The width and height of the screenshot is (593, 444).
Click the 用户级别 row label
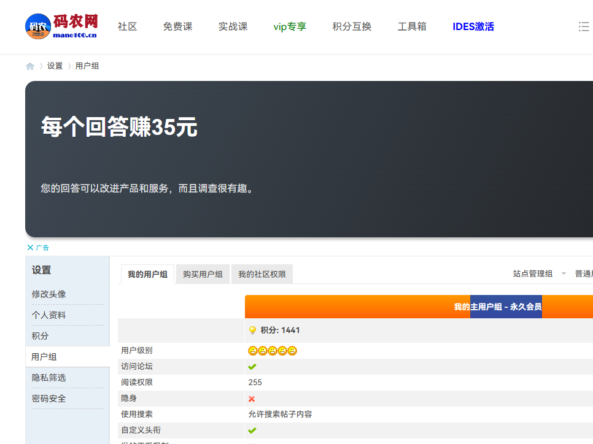[x=137, y=351]
